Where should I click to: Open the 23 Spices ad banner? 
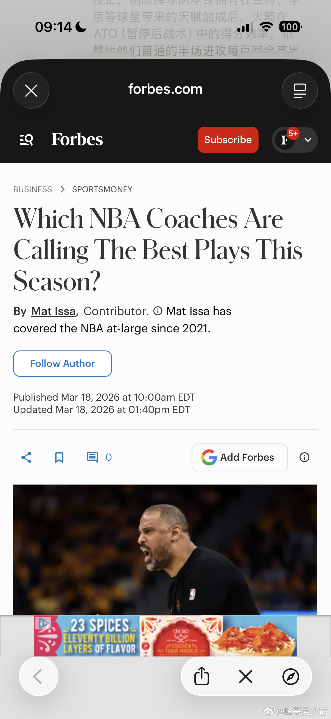pos(165,636)
